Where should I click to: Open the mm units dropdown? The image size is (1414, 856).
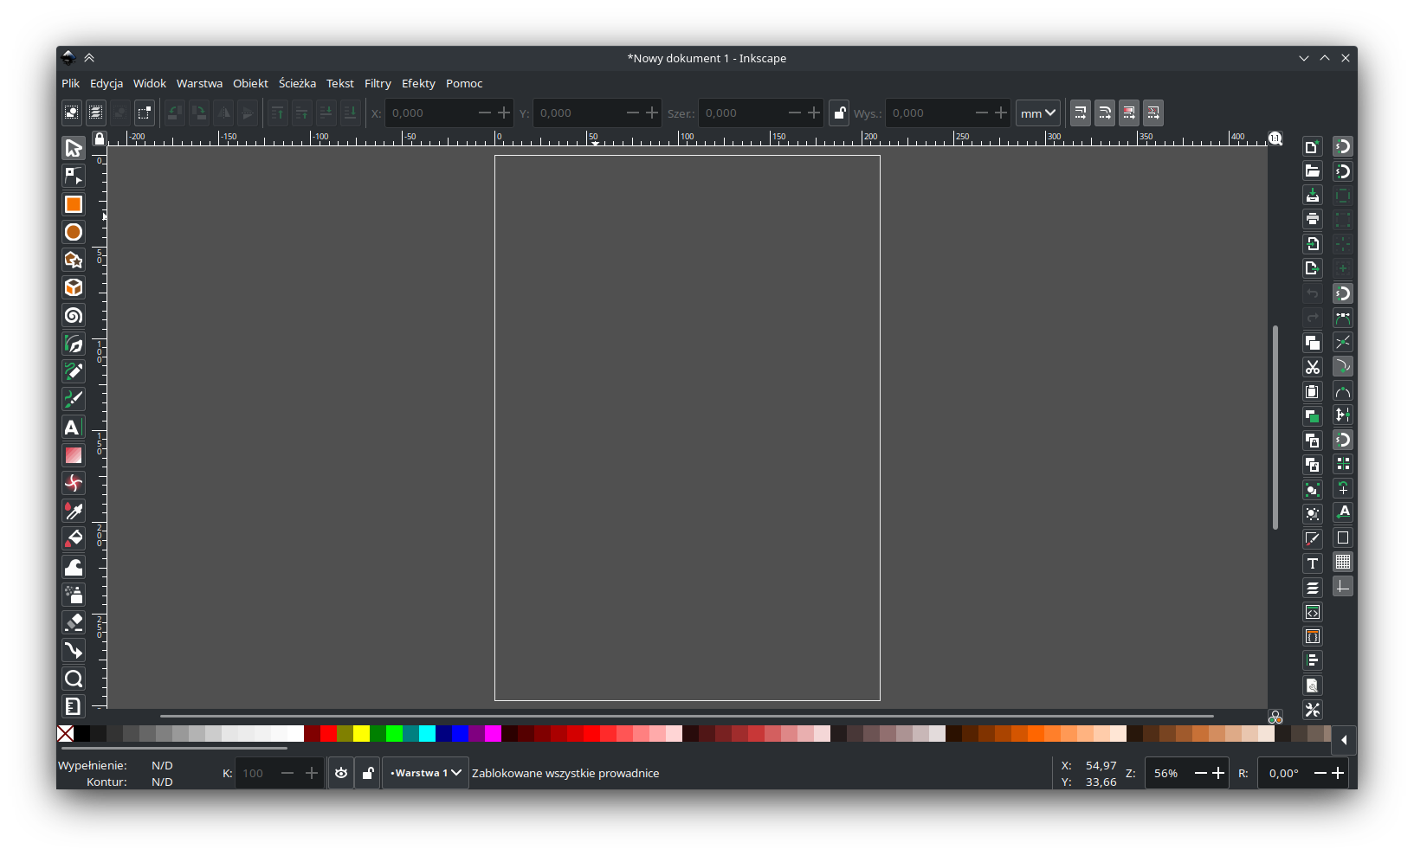1037,113
